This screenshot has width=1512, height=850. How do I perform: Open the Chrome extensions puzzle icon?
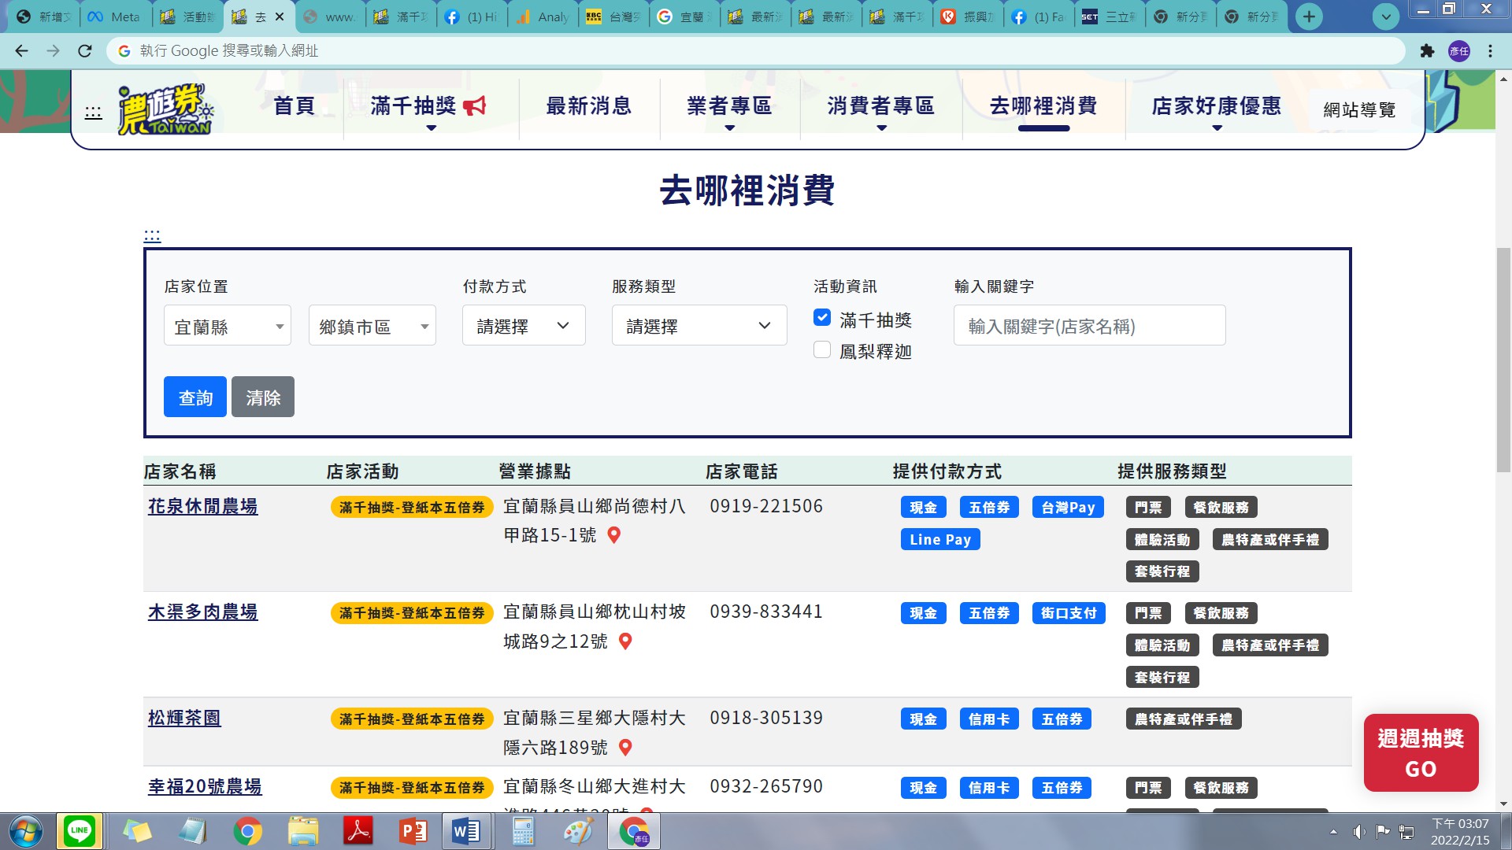tap(1427, 51)
